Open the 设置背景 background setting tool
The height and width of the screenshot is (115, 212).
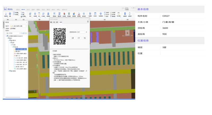pos(48,15)
